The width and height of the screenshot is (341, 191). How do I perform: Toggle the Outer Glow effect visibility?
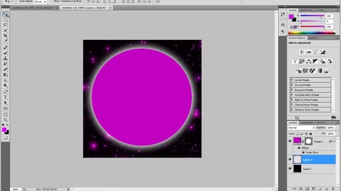point(303,152)
